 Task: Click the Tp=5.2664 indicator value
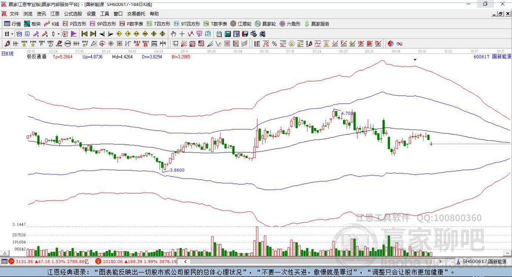click(62, 57)
